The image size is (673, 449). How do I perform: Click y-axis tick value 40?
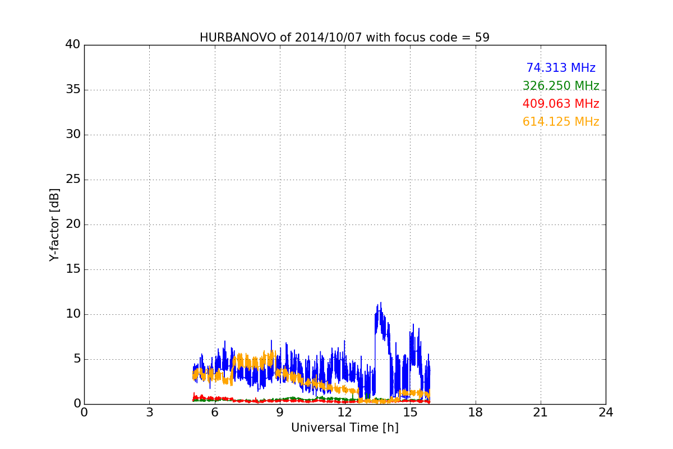tap(73, 45)
